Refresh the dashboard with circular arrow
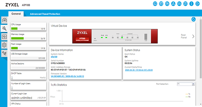Image resolution: width=202 pixels, height=107 pixels. (x=193, y=19)
